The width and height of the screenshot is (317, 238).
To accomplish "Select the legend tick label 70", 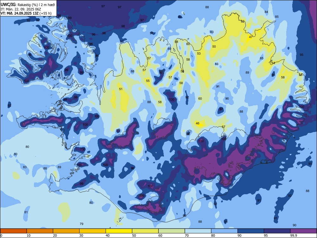I will 187,235.
